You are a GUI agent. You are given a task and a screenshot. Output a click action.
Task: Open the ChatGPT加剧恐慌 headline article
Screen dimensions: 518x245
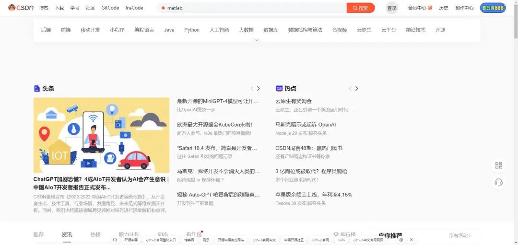[x=101, y=183]
